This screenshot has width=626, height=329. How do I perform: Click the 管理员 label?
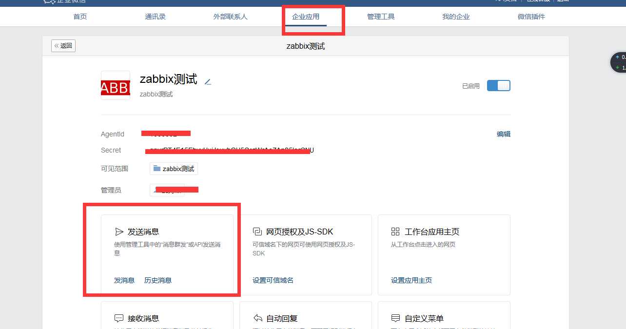tap(111, 190)
